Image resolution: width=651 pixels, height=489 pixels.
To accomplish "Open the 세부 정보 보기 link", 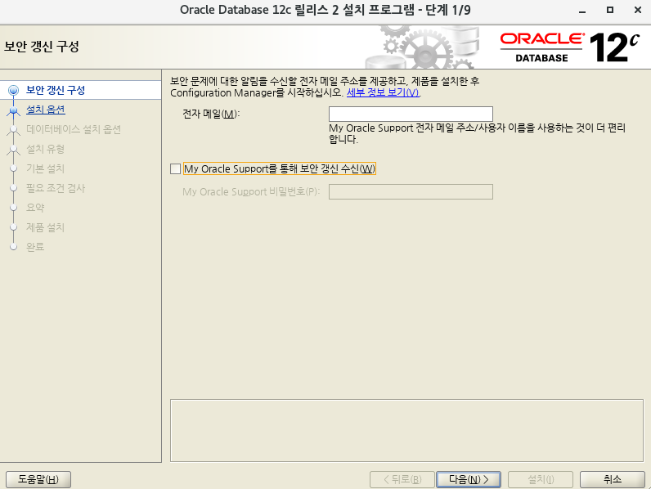I will point(384,92).
